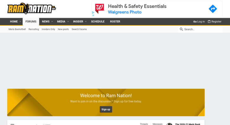Screen dimensions: 230x125
Task: Click the Walgreens W logo in ad
Action: pos(99,9)
